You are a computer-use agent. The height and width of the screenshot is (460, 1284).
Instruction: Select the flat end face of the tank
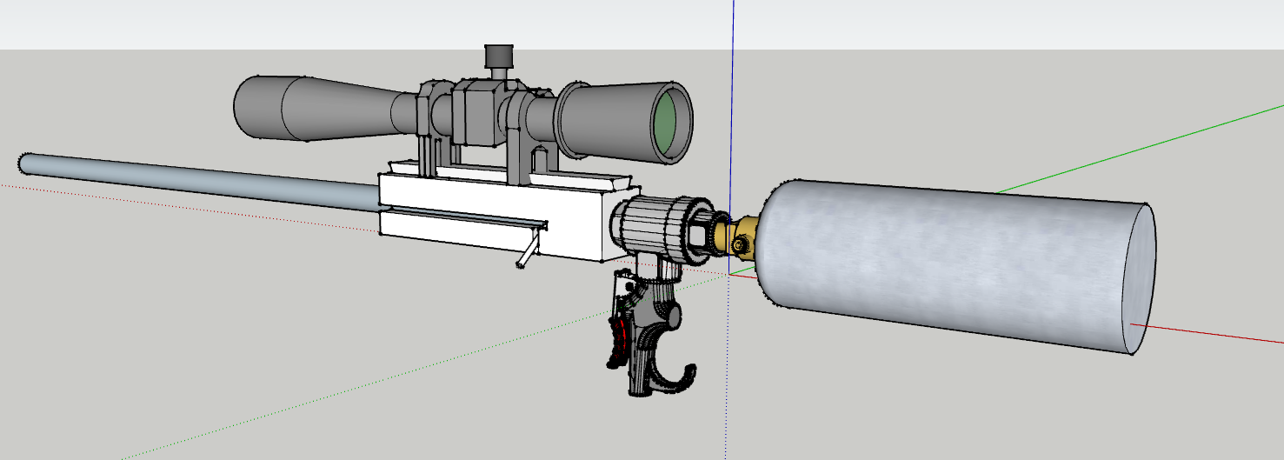coord(1139,278)
